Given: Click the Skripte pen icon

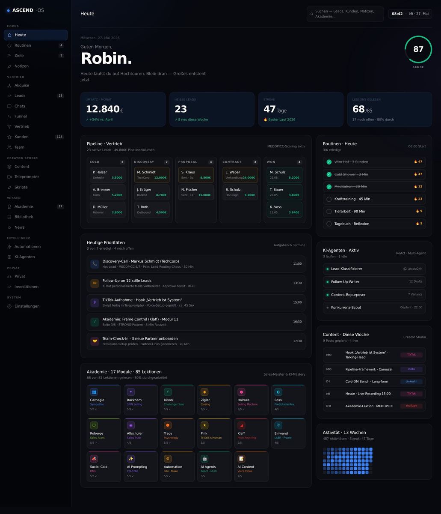Looking at the screenshot, I should click(9, 187).
